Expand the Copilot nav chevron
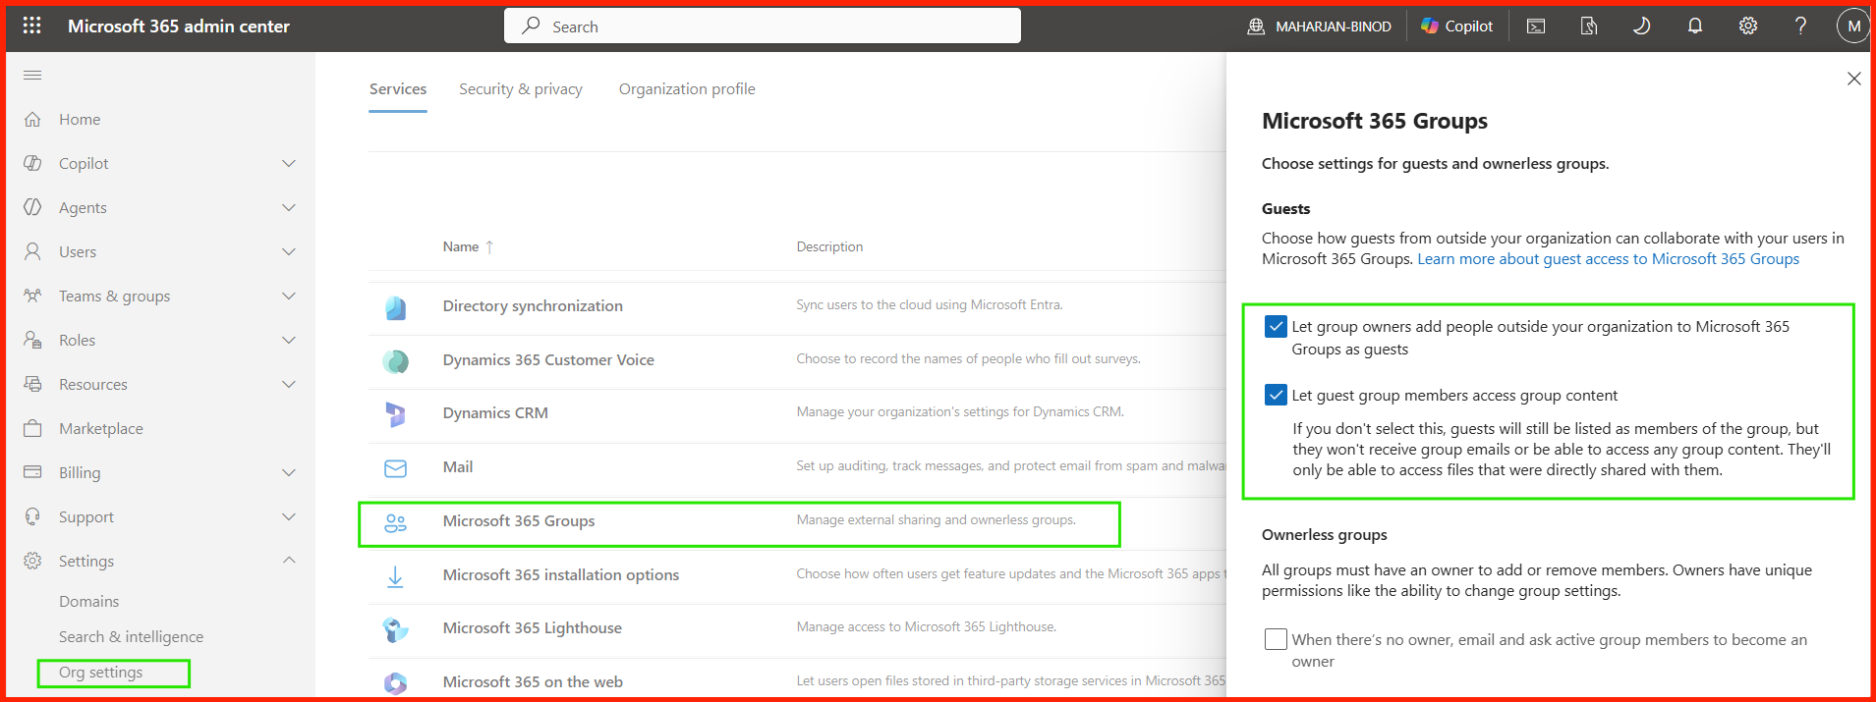This screenshot has height=702, width=1876. [x=289, y=163]
